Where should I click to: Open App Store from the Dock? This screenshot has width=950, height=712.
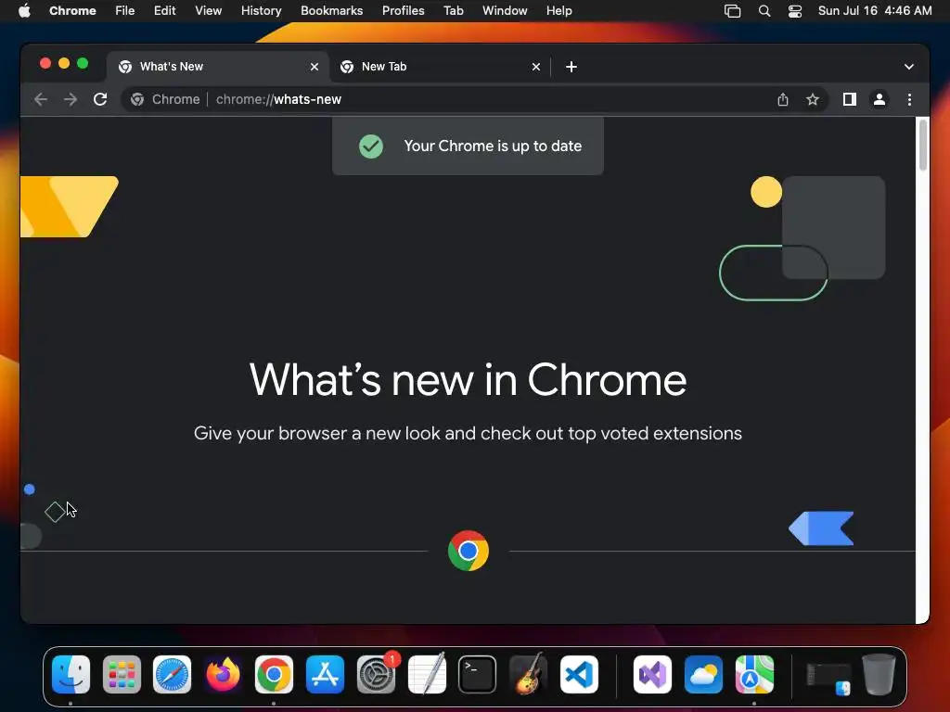tap(326, 675)
